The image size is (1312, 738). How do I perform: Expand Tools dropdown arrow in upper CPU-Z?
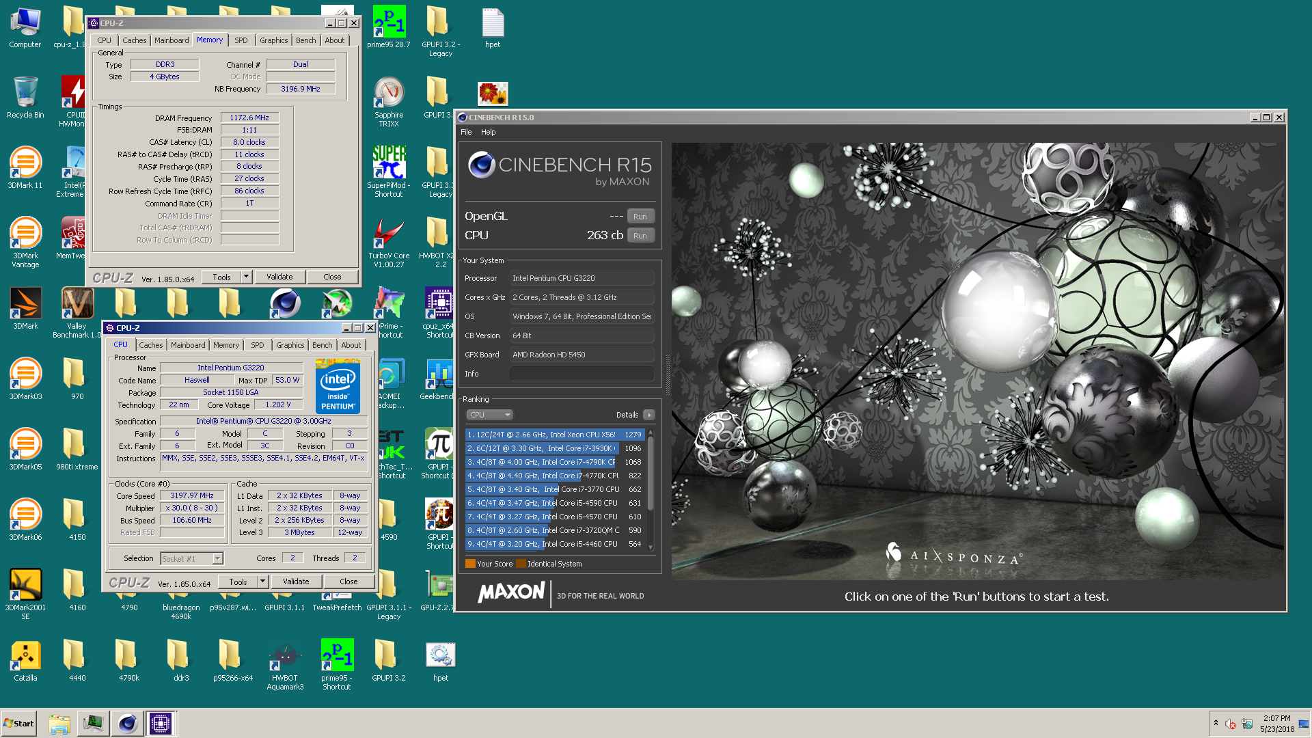click(x=247, y=277)
